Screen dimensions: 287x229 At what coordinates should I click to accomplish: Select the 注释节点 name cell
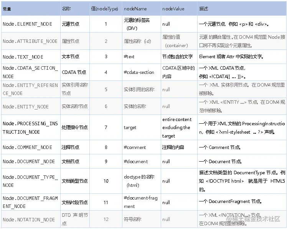tap(75, 147)
